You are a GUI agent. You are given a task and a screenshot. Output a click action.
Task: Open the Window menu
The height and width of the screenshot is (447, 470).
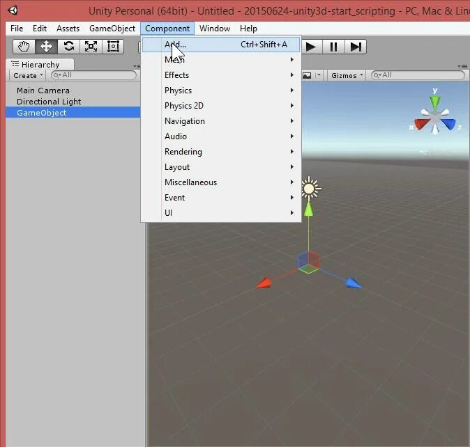tap(215, 29)
